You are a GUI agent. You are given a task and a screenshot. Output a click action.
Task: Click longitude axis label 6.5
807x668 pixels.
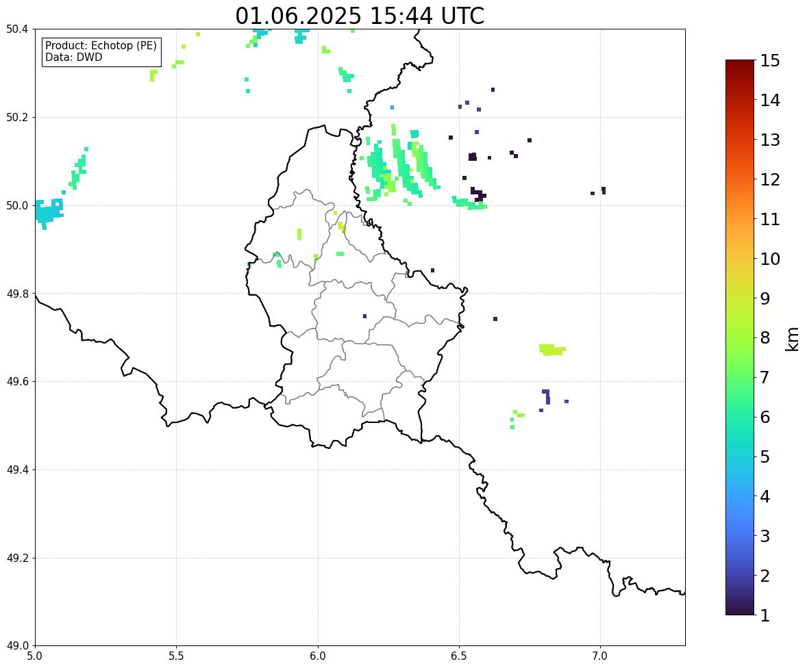pyautogui.click(x=459, y=656)
